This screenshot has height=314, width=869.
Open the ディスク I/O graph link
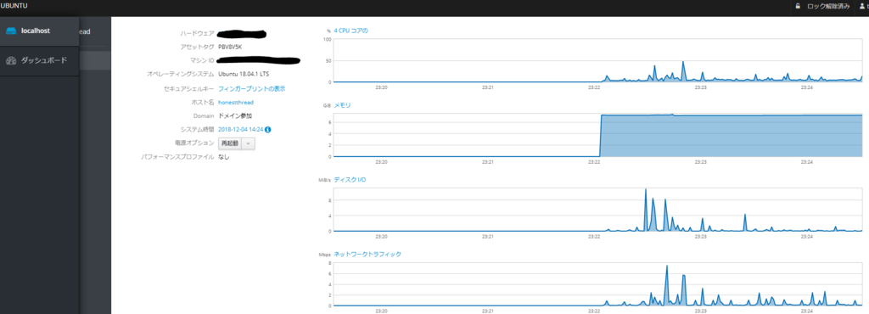pyautogui.click(x=350, y=180)
